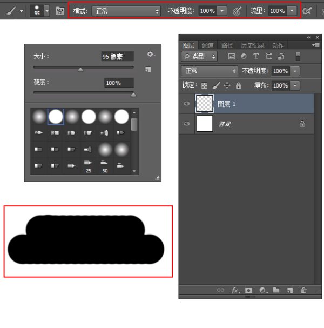Click the 流量 100% flow field
This screenshot has width=324, height=328.
click(278, 11)
